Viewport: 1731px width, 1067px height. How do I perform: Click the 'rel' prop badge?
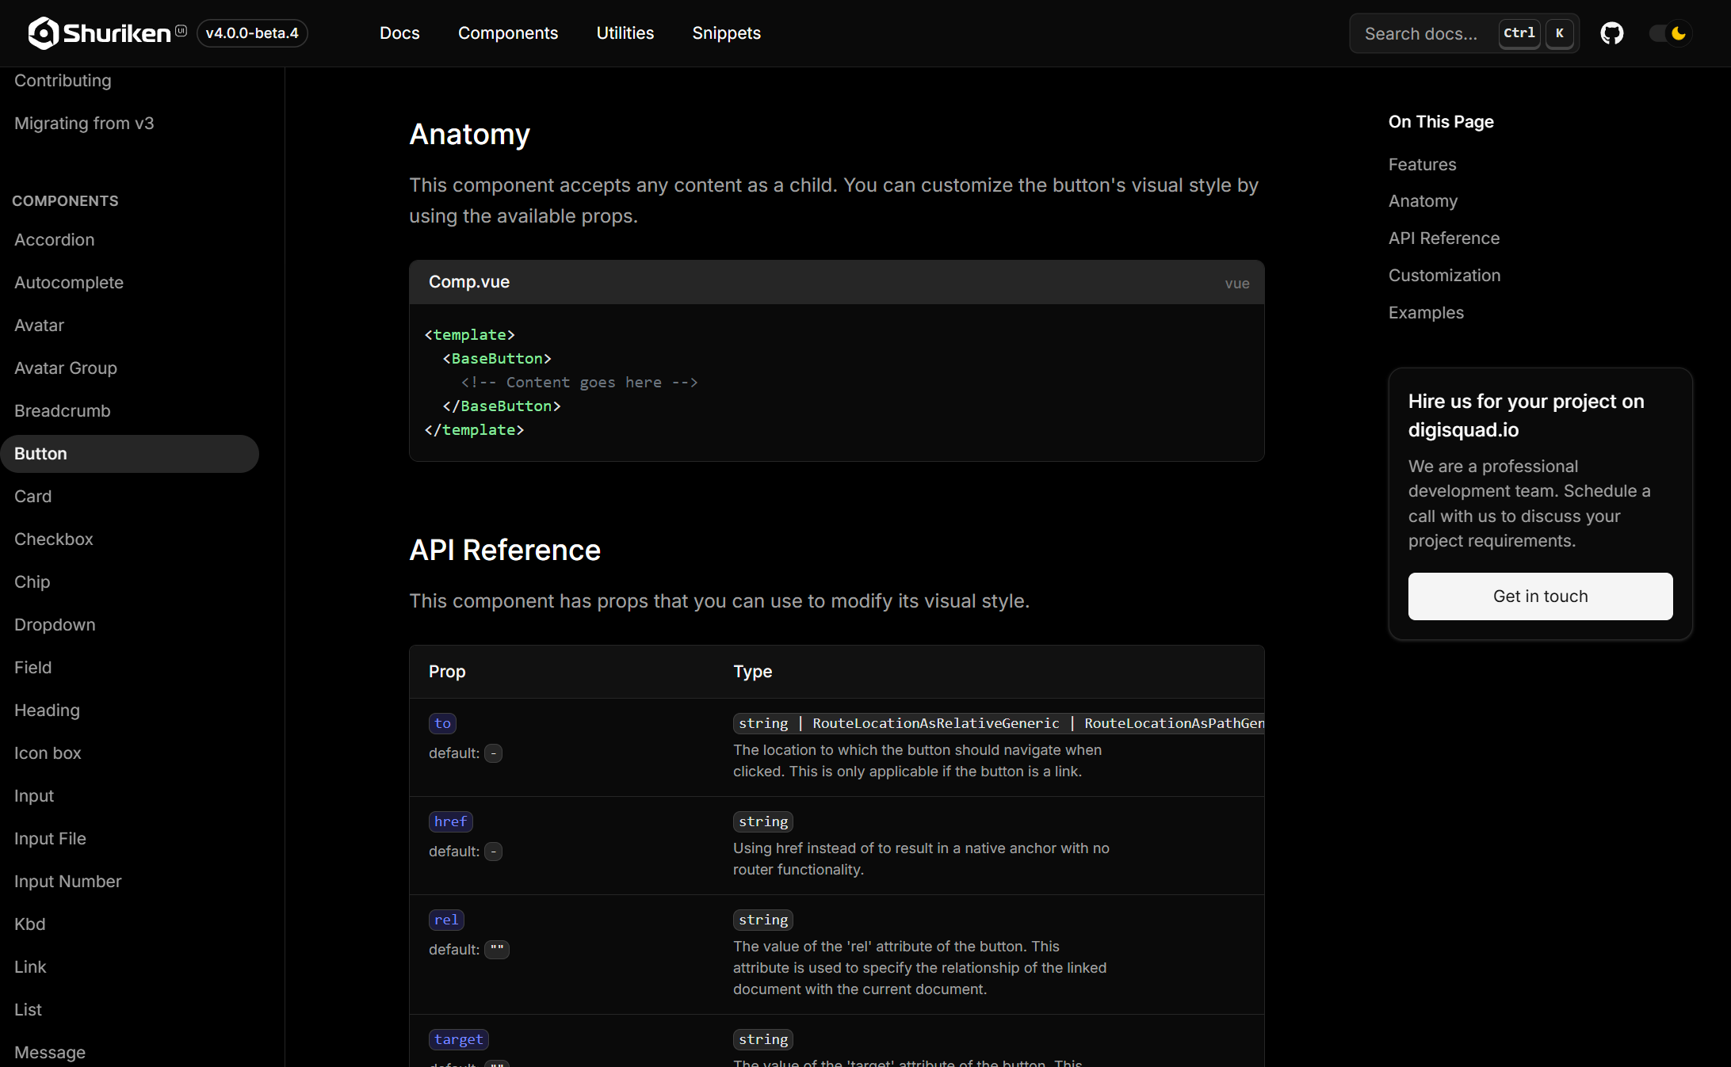click(446, 920)
